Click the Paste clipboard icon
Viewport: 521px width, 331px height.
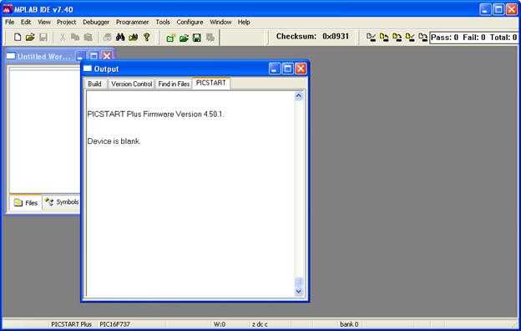coord(88,37)
